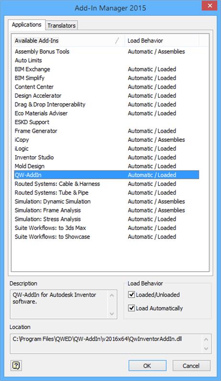Uncheck the Loaded/Unloaded checkbox
Viewport: 221px width, 381px height.
point(132,295)
